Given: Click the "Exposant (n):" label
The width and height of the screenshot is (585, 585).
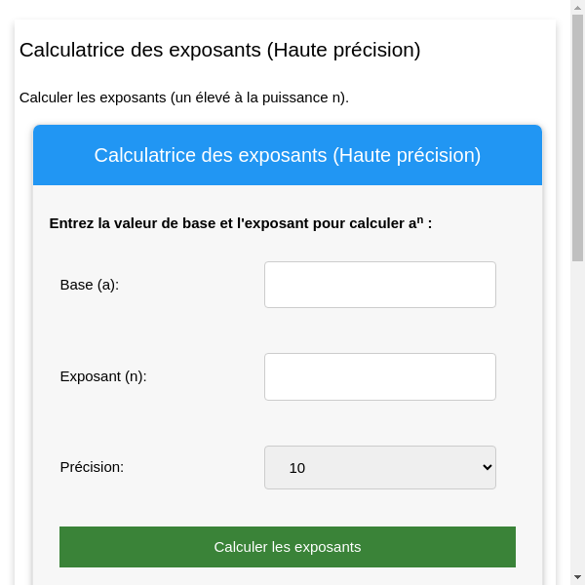Looking at the screenshot, I should click(103, 376).
